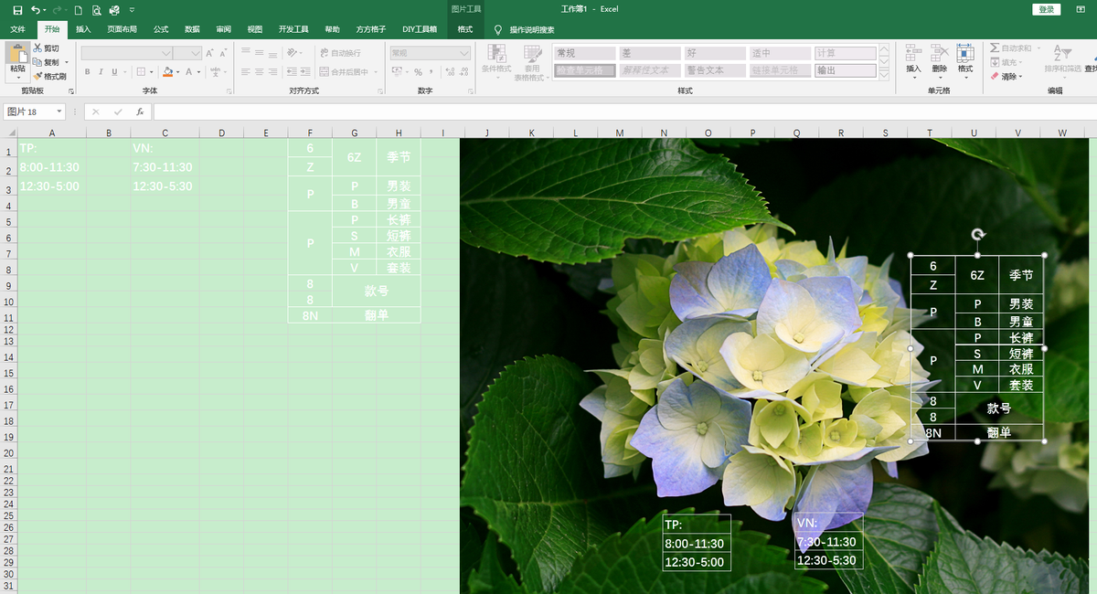Select column A header
This screenshot has width=1097, height=594.
click(51, 133)
